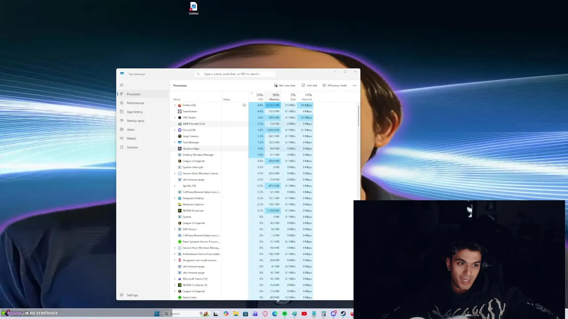This screenshot has height=319, width=568.
Task: Click Run new task button
Action: point(284,86)
